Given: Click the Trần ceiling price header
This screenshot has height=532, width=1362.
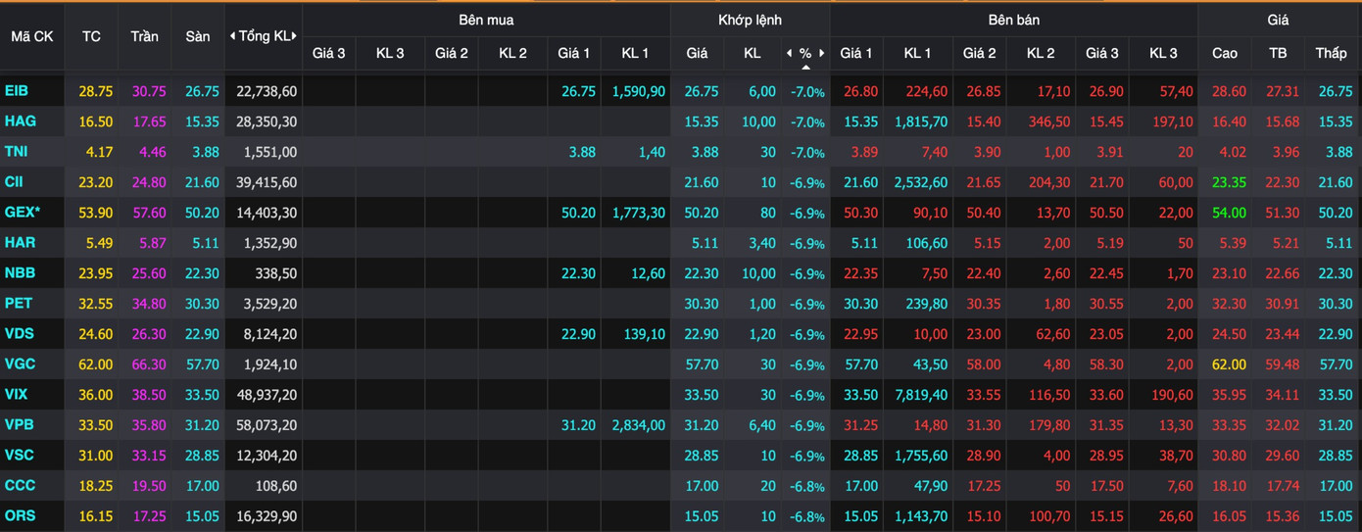Looking at the screenshot, I should click(x=144, y=36).
